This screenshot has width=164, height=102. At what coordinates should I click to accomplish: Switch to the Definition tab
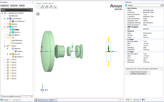(x=135, y=100)
